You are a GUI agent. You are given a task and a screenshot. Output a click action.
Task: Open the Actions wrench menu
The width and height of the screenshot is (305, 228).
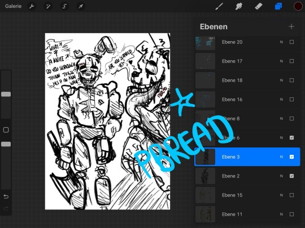click(x=32, y=6)
